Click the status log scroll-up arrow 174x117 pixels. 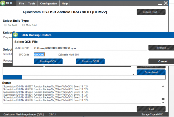(163, 86)
